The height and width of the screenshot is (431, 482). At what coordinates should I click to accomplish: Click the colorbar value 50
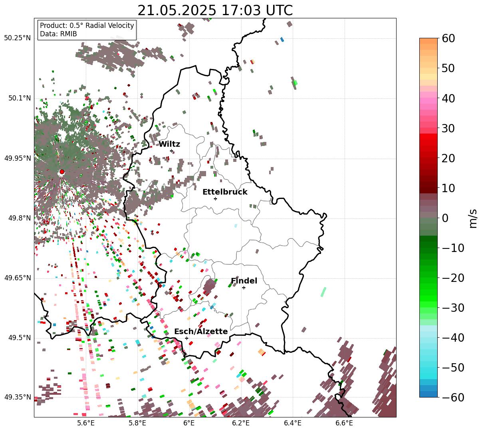pyautogui.click(x=448, y=68)
